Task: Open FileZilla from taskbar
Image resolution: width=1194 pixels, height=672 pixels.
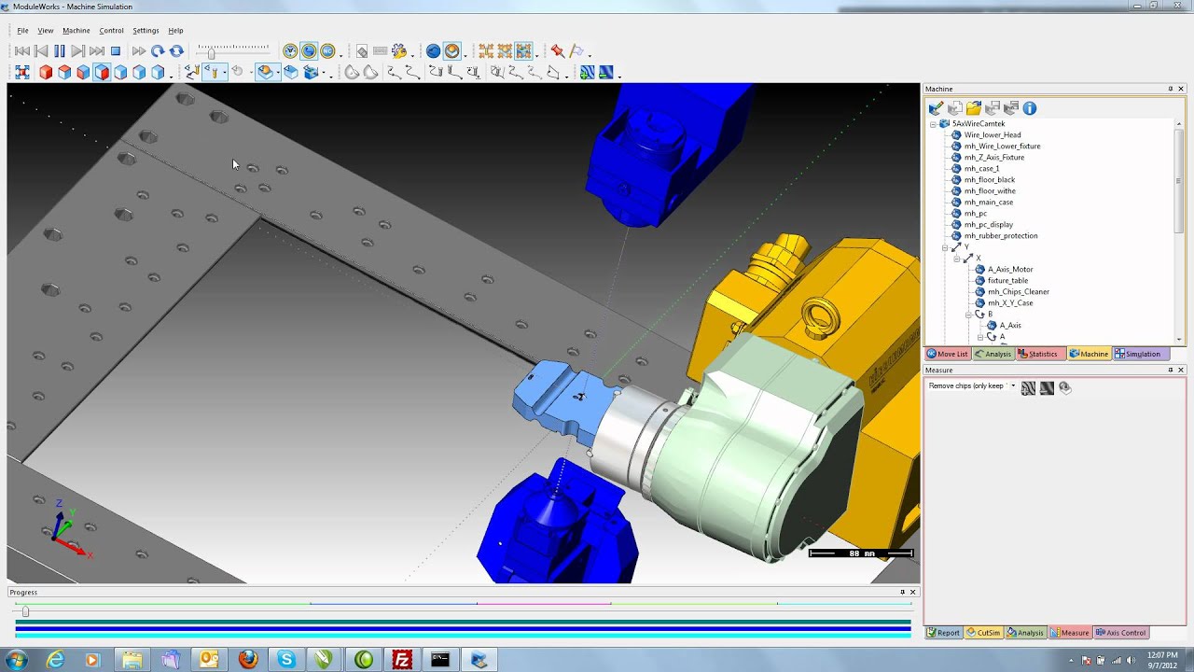Action: click(402, 660)
